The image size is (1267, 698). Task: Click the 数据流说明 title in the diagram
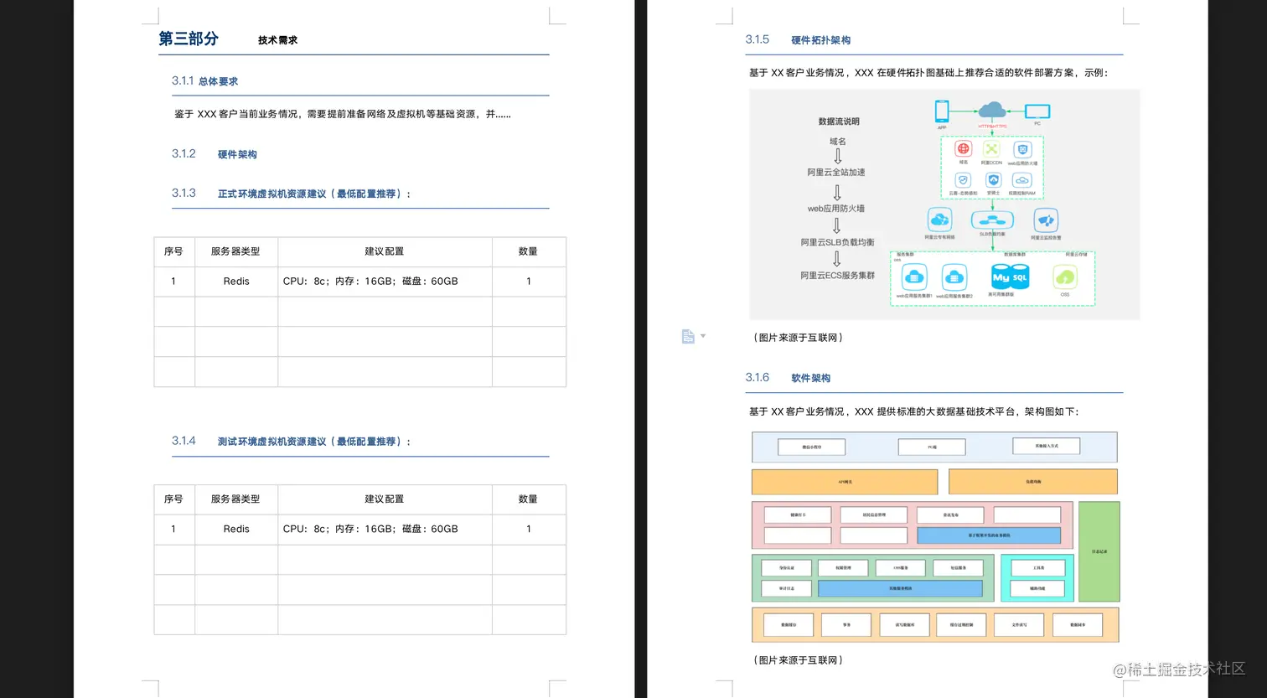pyautogui.click(x=839, y=122)
